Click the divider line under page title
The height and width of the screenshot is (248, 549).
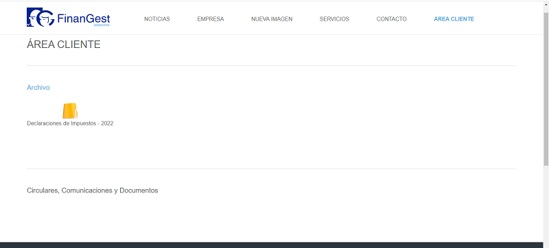coord(271,65)
